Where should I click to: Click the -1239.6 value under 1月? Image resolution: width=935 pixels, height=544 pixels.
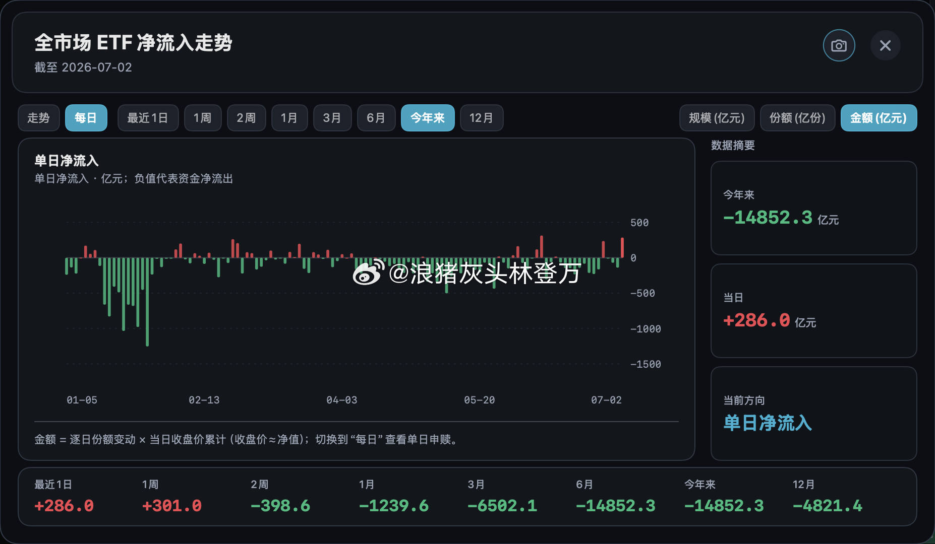[394, 506]
